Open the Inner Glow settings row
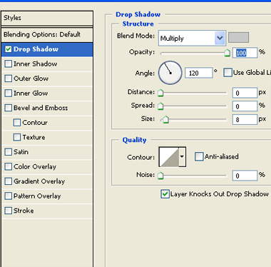The width and height of the screenshot is (271, 267). click(47, 94)
